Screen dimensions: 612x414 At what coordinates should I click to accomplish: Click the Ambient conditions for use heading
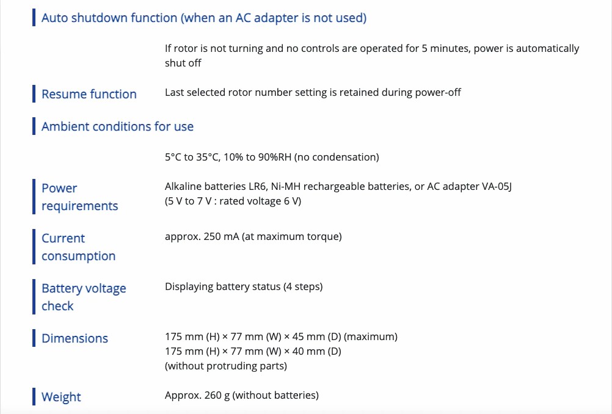click(x=117, y=126)
